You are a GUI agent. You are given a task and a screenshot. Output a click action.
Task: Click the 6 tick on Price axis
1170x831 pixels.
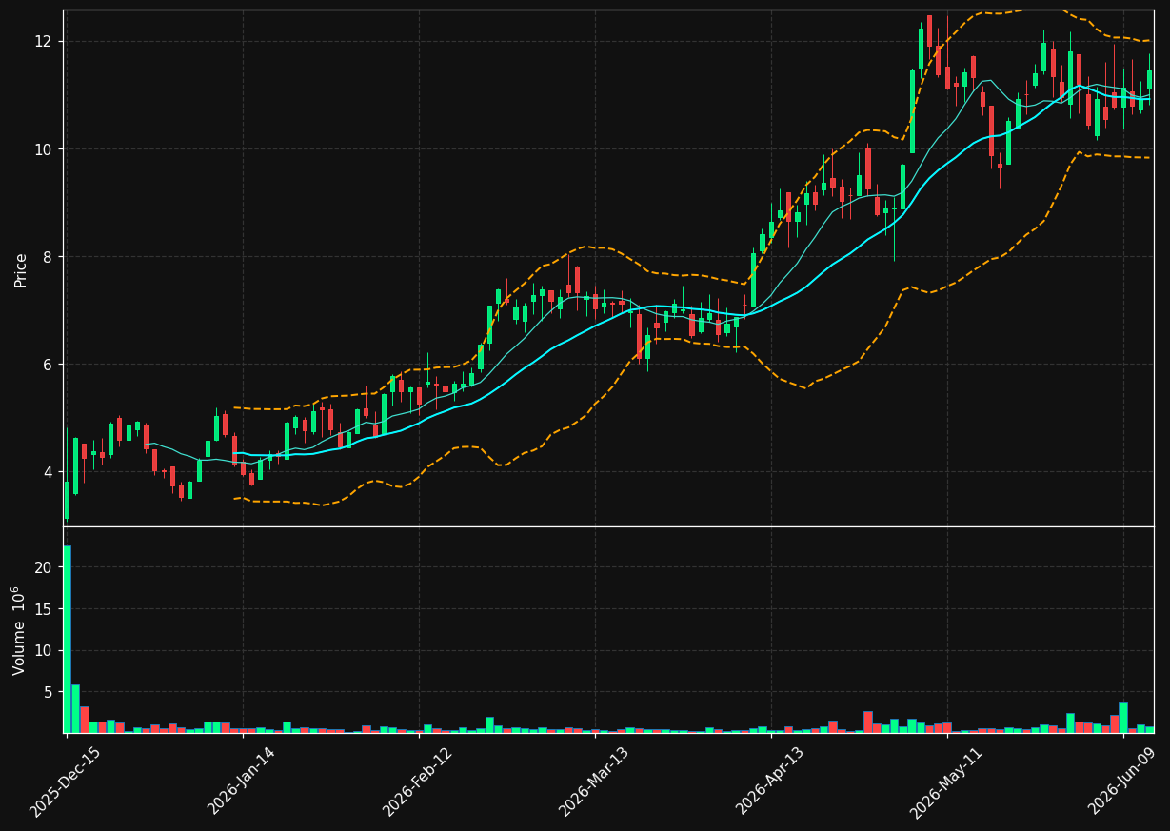coord(50,365)
